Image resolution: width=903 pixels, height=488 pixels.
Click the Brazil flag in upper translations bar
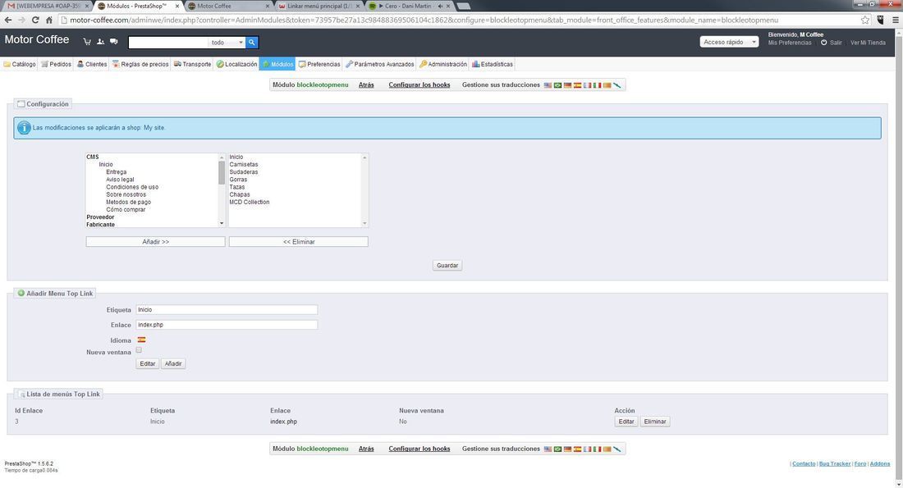[557, 85]
